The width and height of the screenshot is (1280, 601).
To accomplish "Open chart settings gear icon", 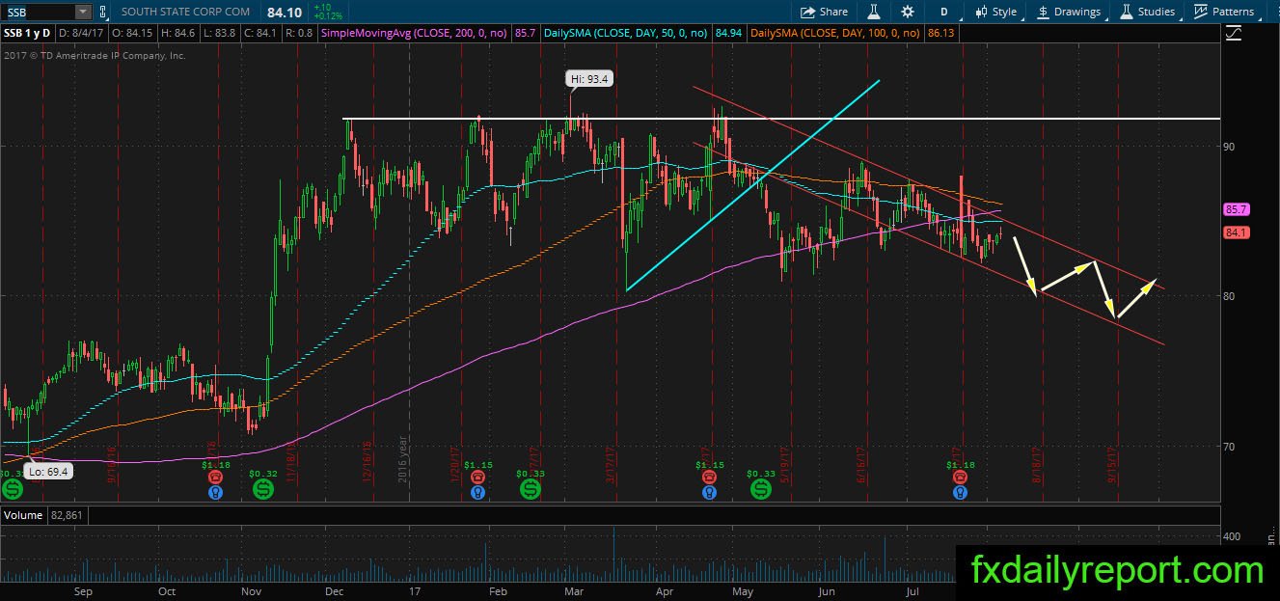I will [x=907, y=12].
